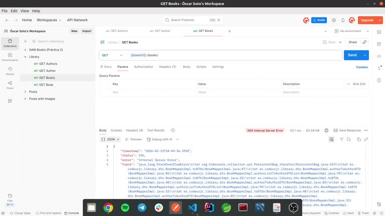The width and height of the screenshot is (385, 216).
Task: Open the Workspaces dropdown
Action: click(x=49, y=20)
